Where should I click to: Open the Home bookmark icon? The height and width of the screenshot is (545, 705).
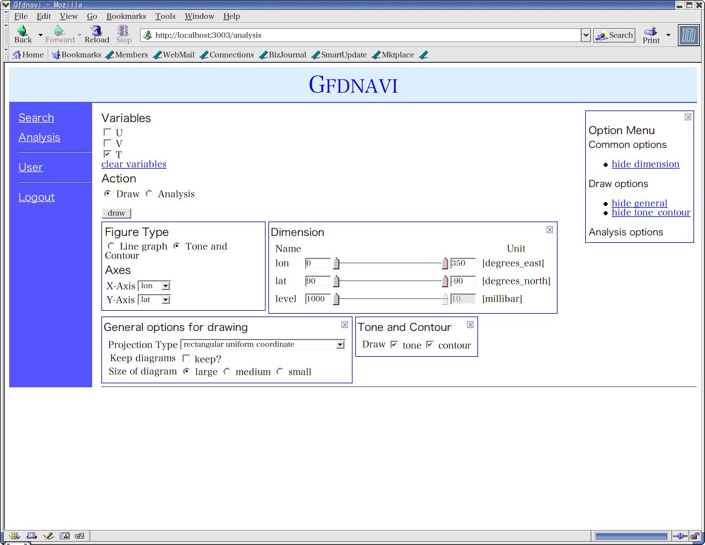pyautogui.click(x=17, y=55)
